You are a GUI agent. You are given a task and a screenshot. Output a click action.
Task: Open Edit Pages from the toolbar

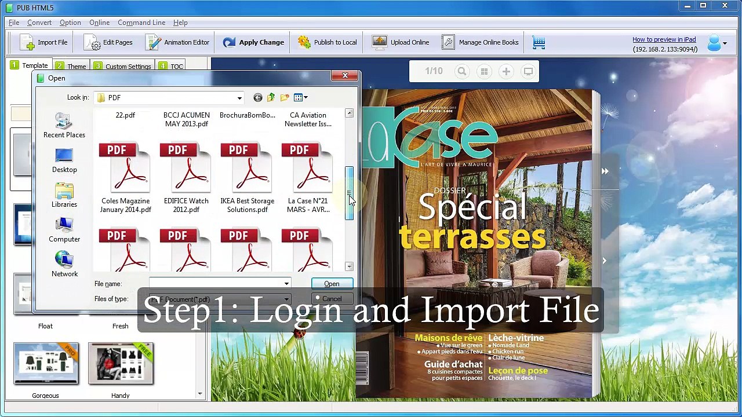108,42
